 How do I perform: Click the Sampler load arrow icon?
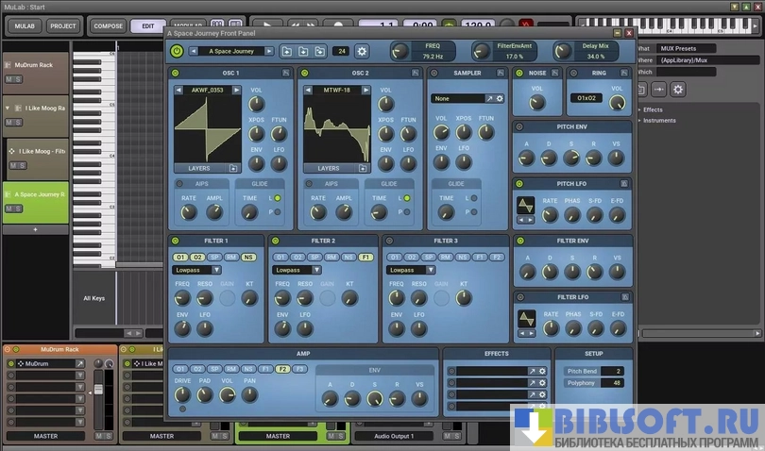[489, 98]
